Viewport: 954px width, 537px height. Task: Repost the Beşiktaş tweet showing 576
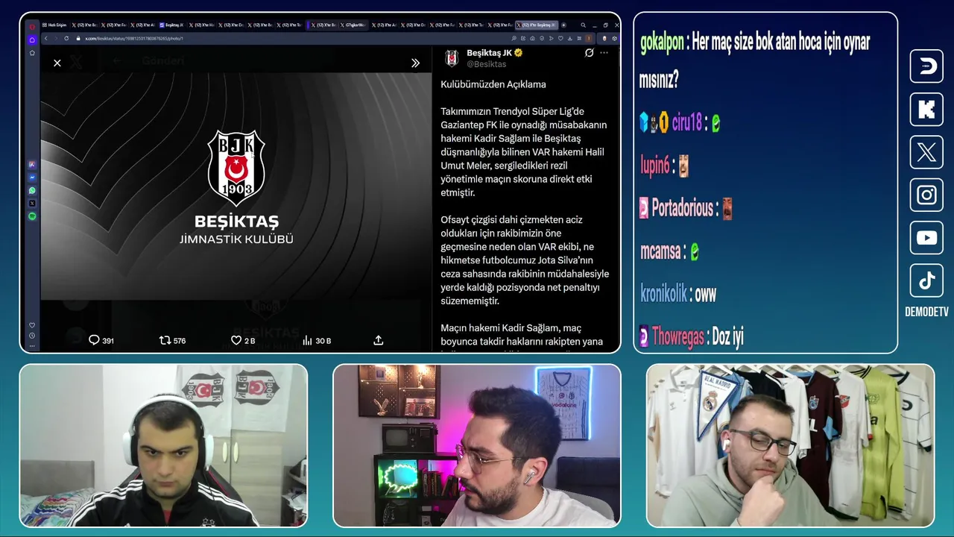click(172, 340)
